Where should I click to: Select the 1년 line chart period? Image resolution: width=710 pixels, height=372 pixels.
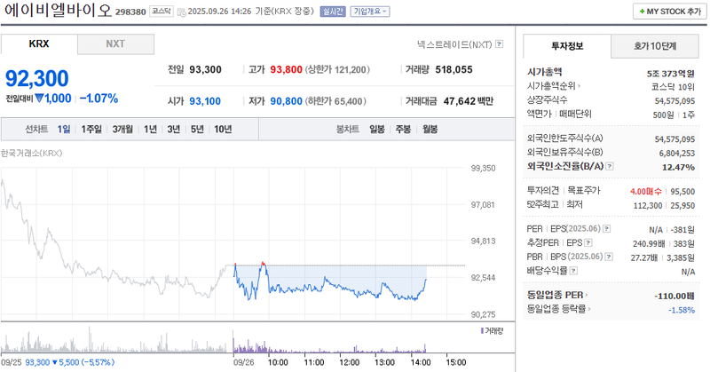click(150, 129)
